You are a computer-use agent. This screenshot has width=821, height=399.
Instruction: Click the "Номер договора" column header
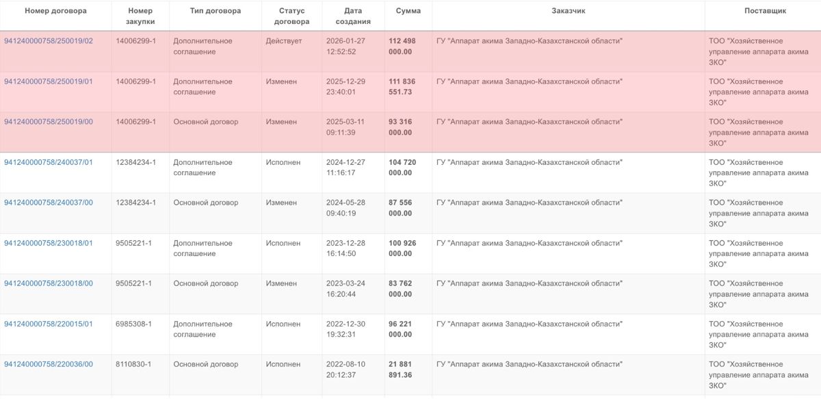click(x=55, y=11)
